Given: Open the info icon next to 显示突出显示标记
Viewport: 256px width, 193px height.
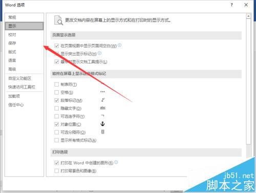Looking at the screenshot, I should 99,53.
